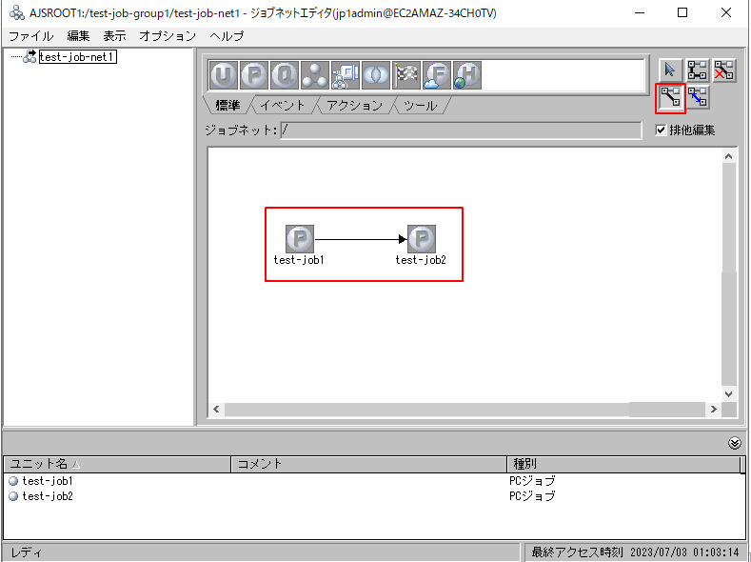
Task: Click the 種別 column header
Action: pyautogui.click(x=623, y=464)
